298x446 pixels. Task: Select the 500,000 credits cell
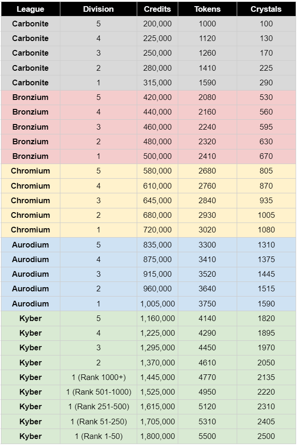pos(157,156)
